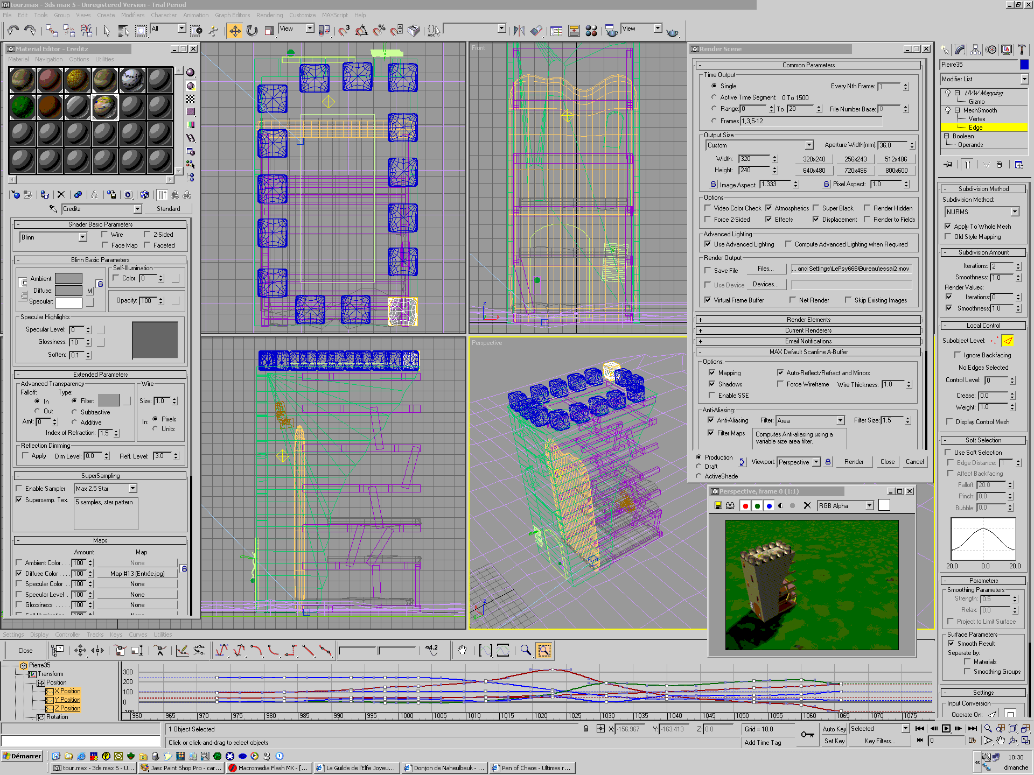Enable the Save File checkbox

(708, 270)
